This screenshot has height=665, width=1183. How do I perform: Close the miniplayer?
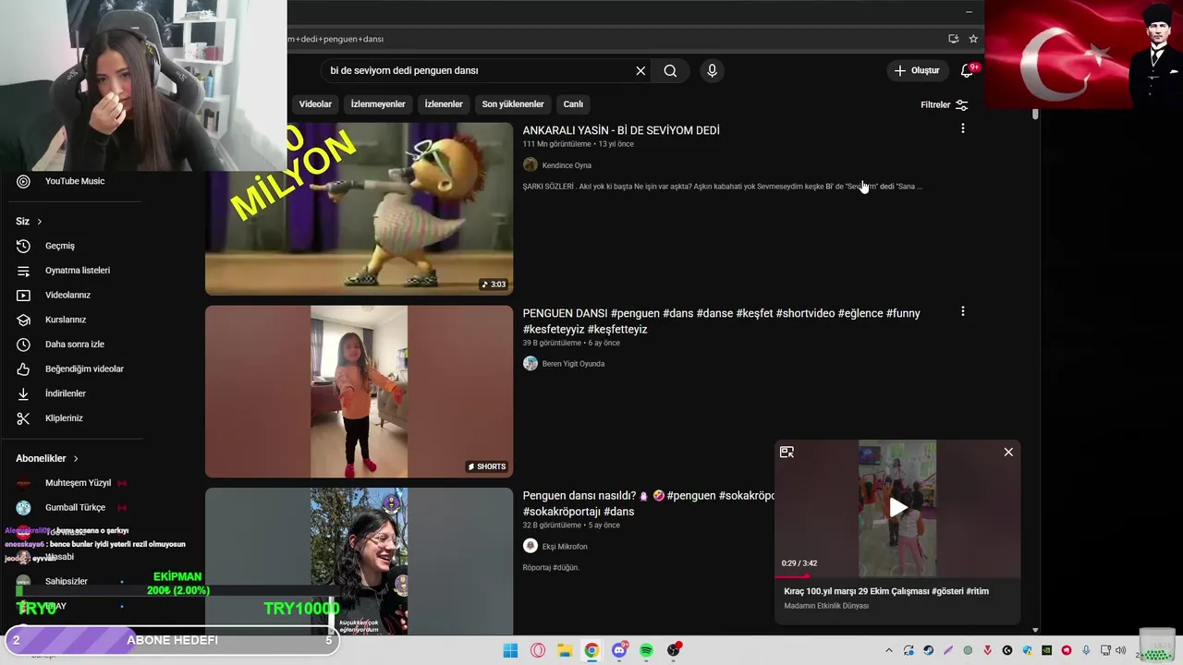(1008, 452)
